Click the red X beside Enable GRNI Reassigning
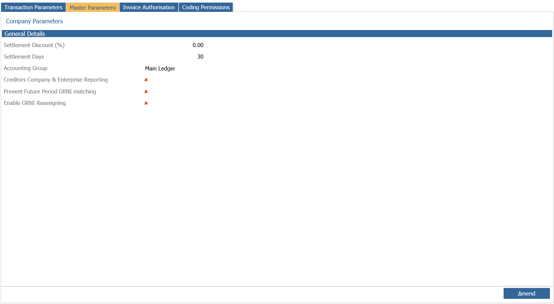554x304 pixels. 146,103
